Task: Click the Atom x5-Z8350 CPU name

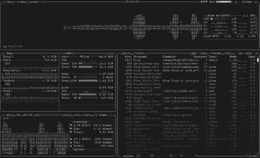Action: coord(218,15)
